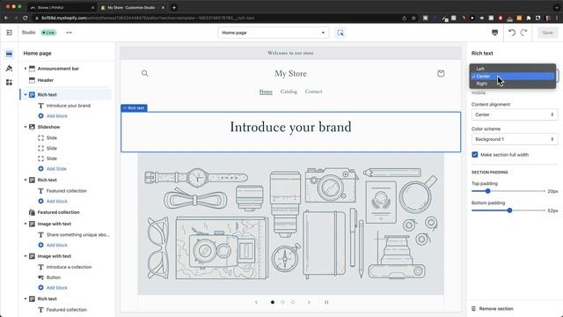563x317 pixels.
Task: Collapse the Announcement bar section
Action: [26, 69]
